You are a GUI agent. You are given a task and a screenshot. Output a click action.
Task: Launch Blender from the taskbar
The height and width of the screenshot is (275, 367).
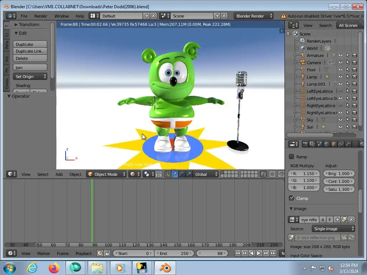click(x=165, y=268)
